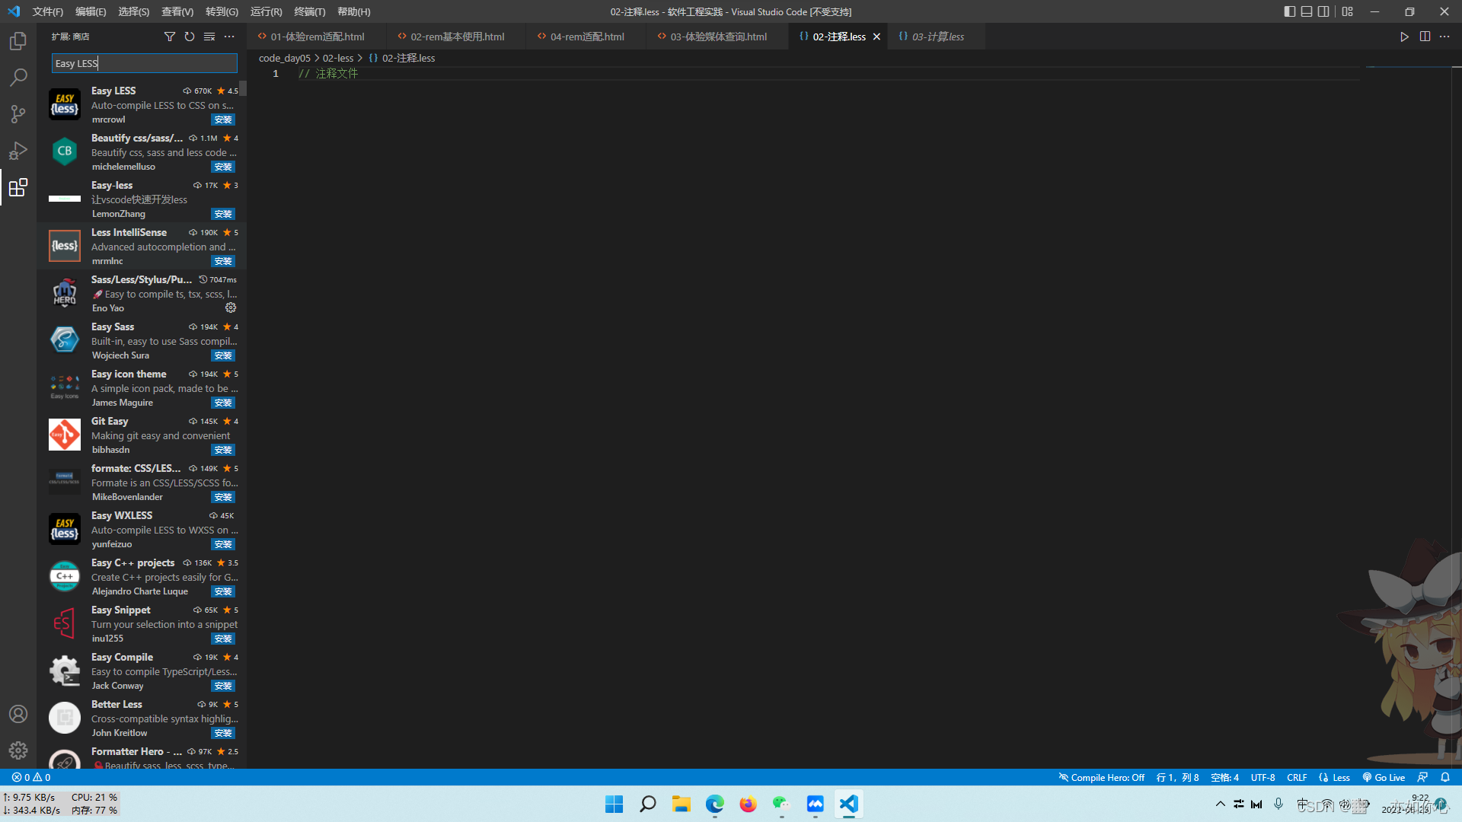The height and width of the screenshot is (822, 1462).
Task: Change file encoding UTF-8
Action: coord(1262,777)
